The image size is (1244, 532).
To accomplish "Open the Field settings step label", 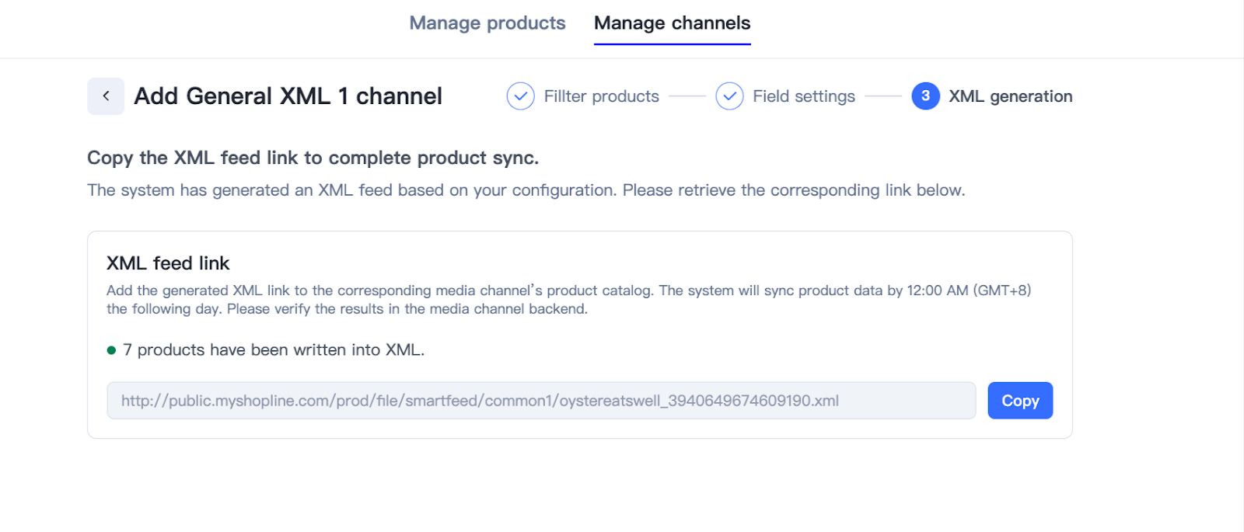I will click(x=803, y=96).
